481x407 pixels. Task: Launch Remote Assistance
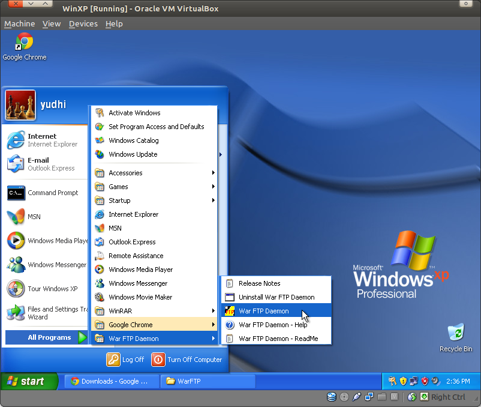tap(154, 256)
